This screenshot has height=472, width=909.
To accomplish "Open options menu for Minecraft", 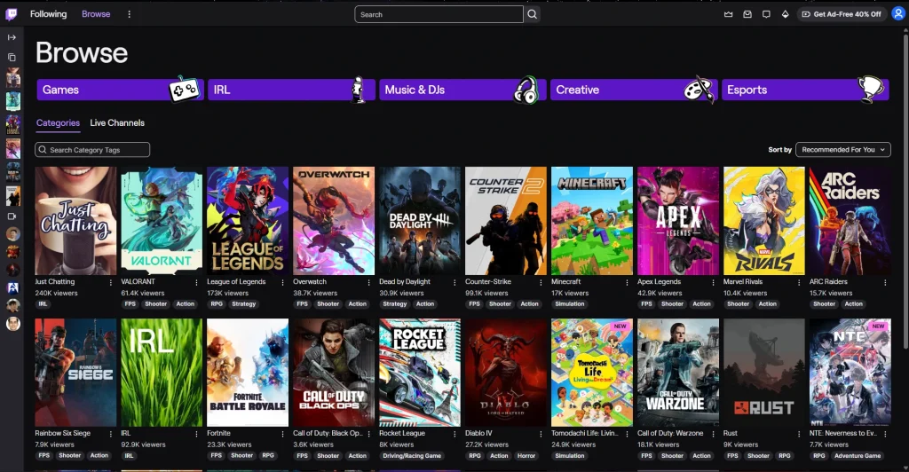I will 627,283.
